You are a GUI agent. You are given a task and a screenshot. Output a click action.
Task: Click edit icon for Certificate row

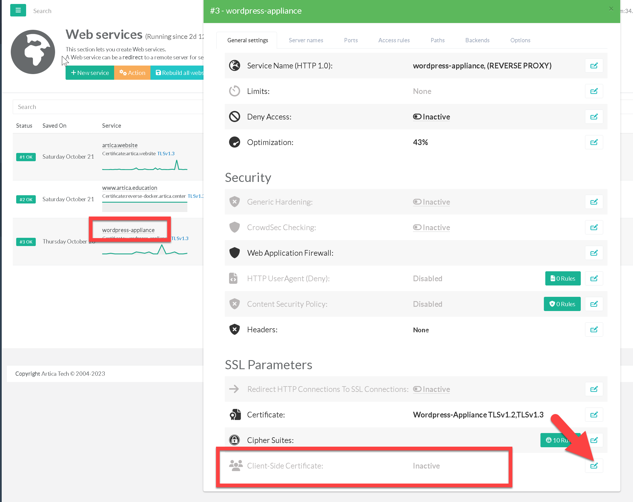click(594, 415)
